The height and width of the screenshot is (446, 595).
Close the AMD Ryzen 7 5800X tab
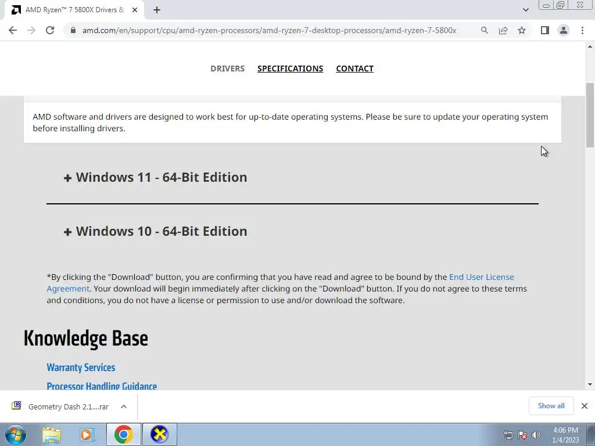[135, 10]
